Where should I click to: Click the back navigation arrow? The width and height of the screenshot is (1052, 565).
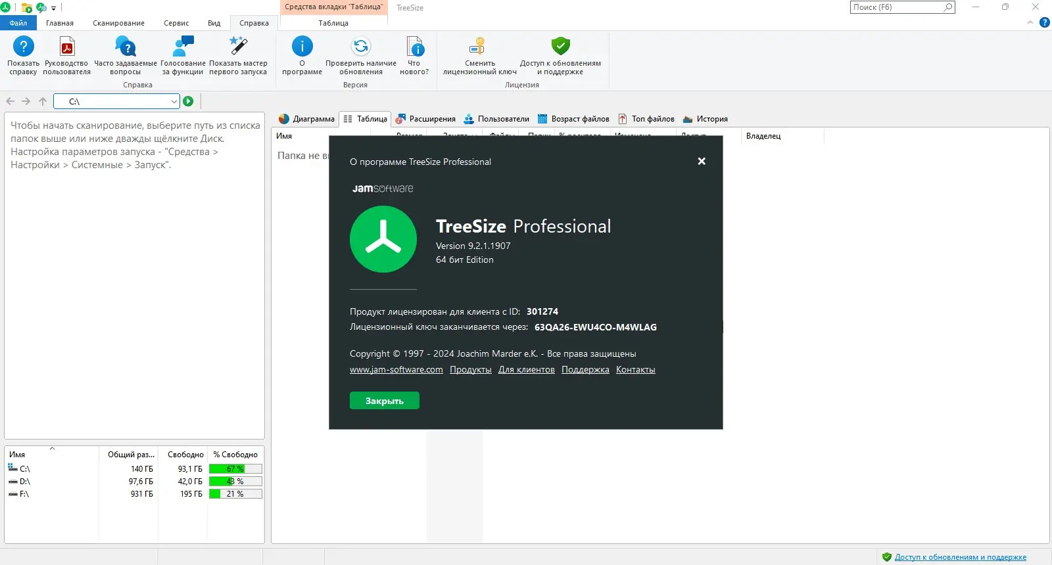coord(10,101)
